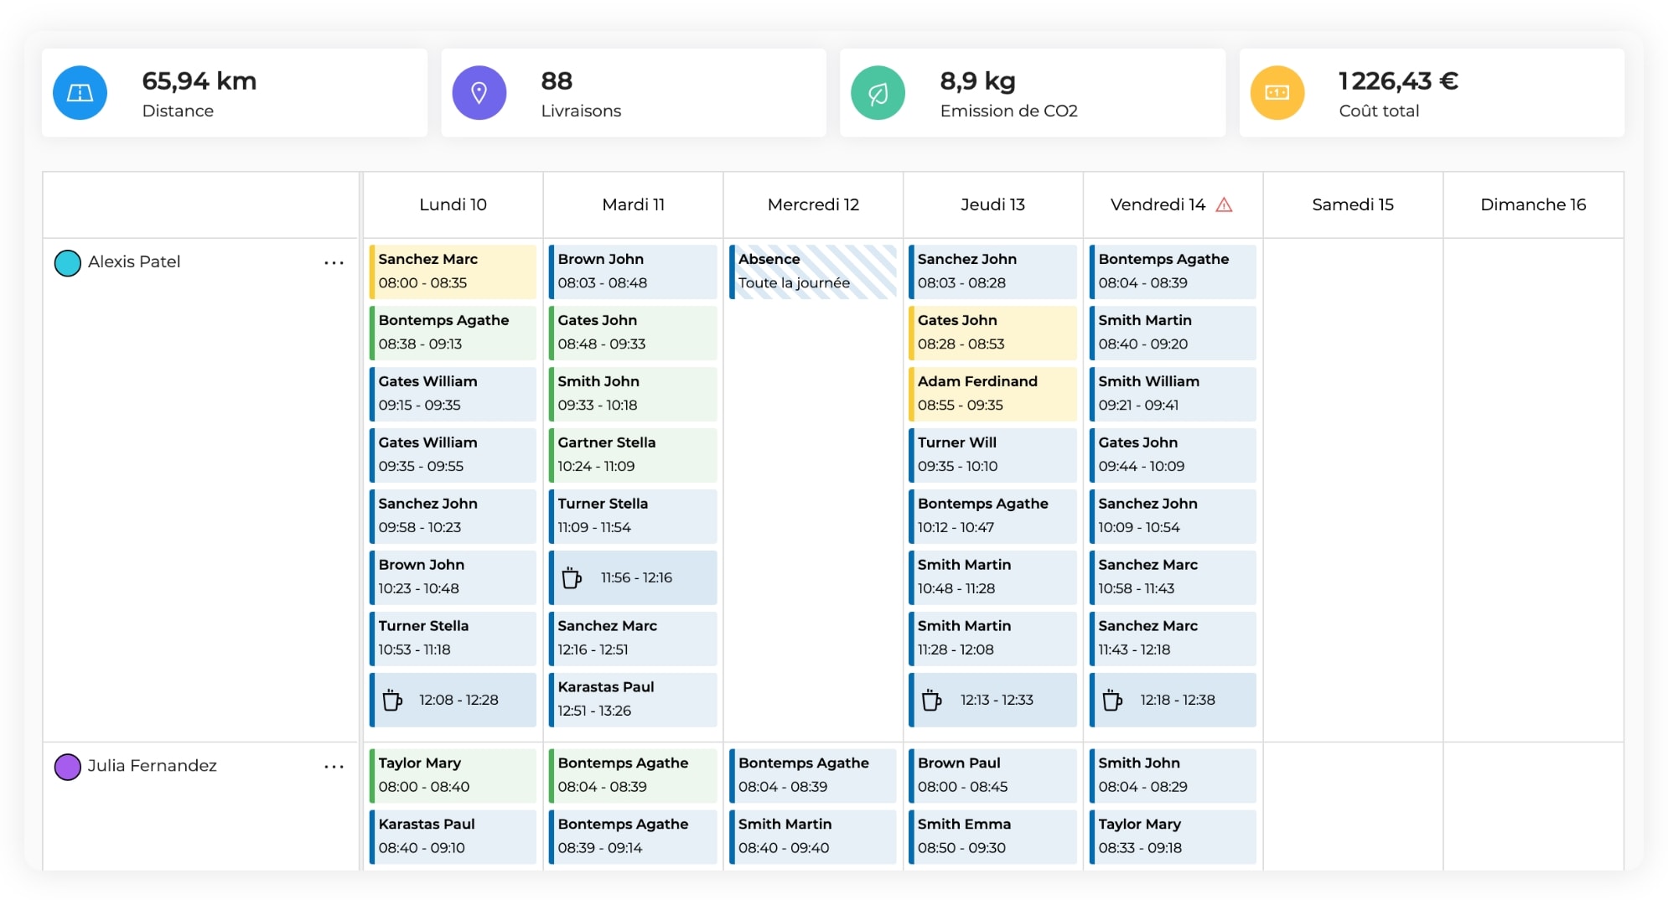Open the options menu for Alexis Patel
Screen dimensions: 1668x900
[x=334, y=262]
